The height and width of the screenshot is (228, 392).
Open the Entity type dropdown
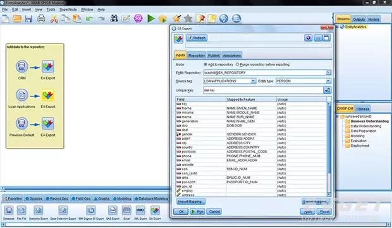(x=328, y=81)
